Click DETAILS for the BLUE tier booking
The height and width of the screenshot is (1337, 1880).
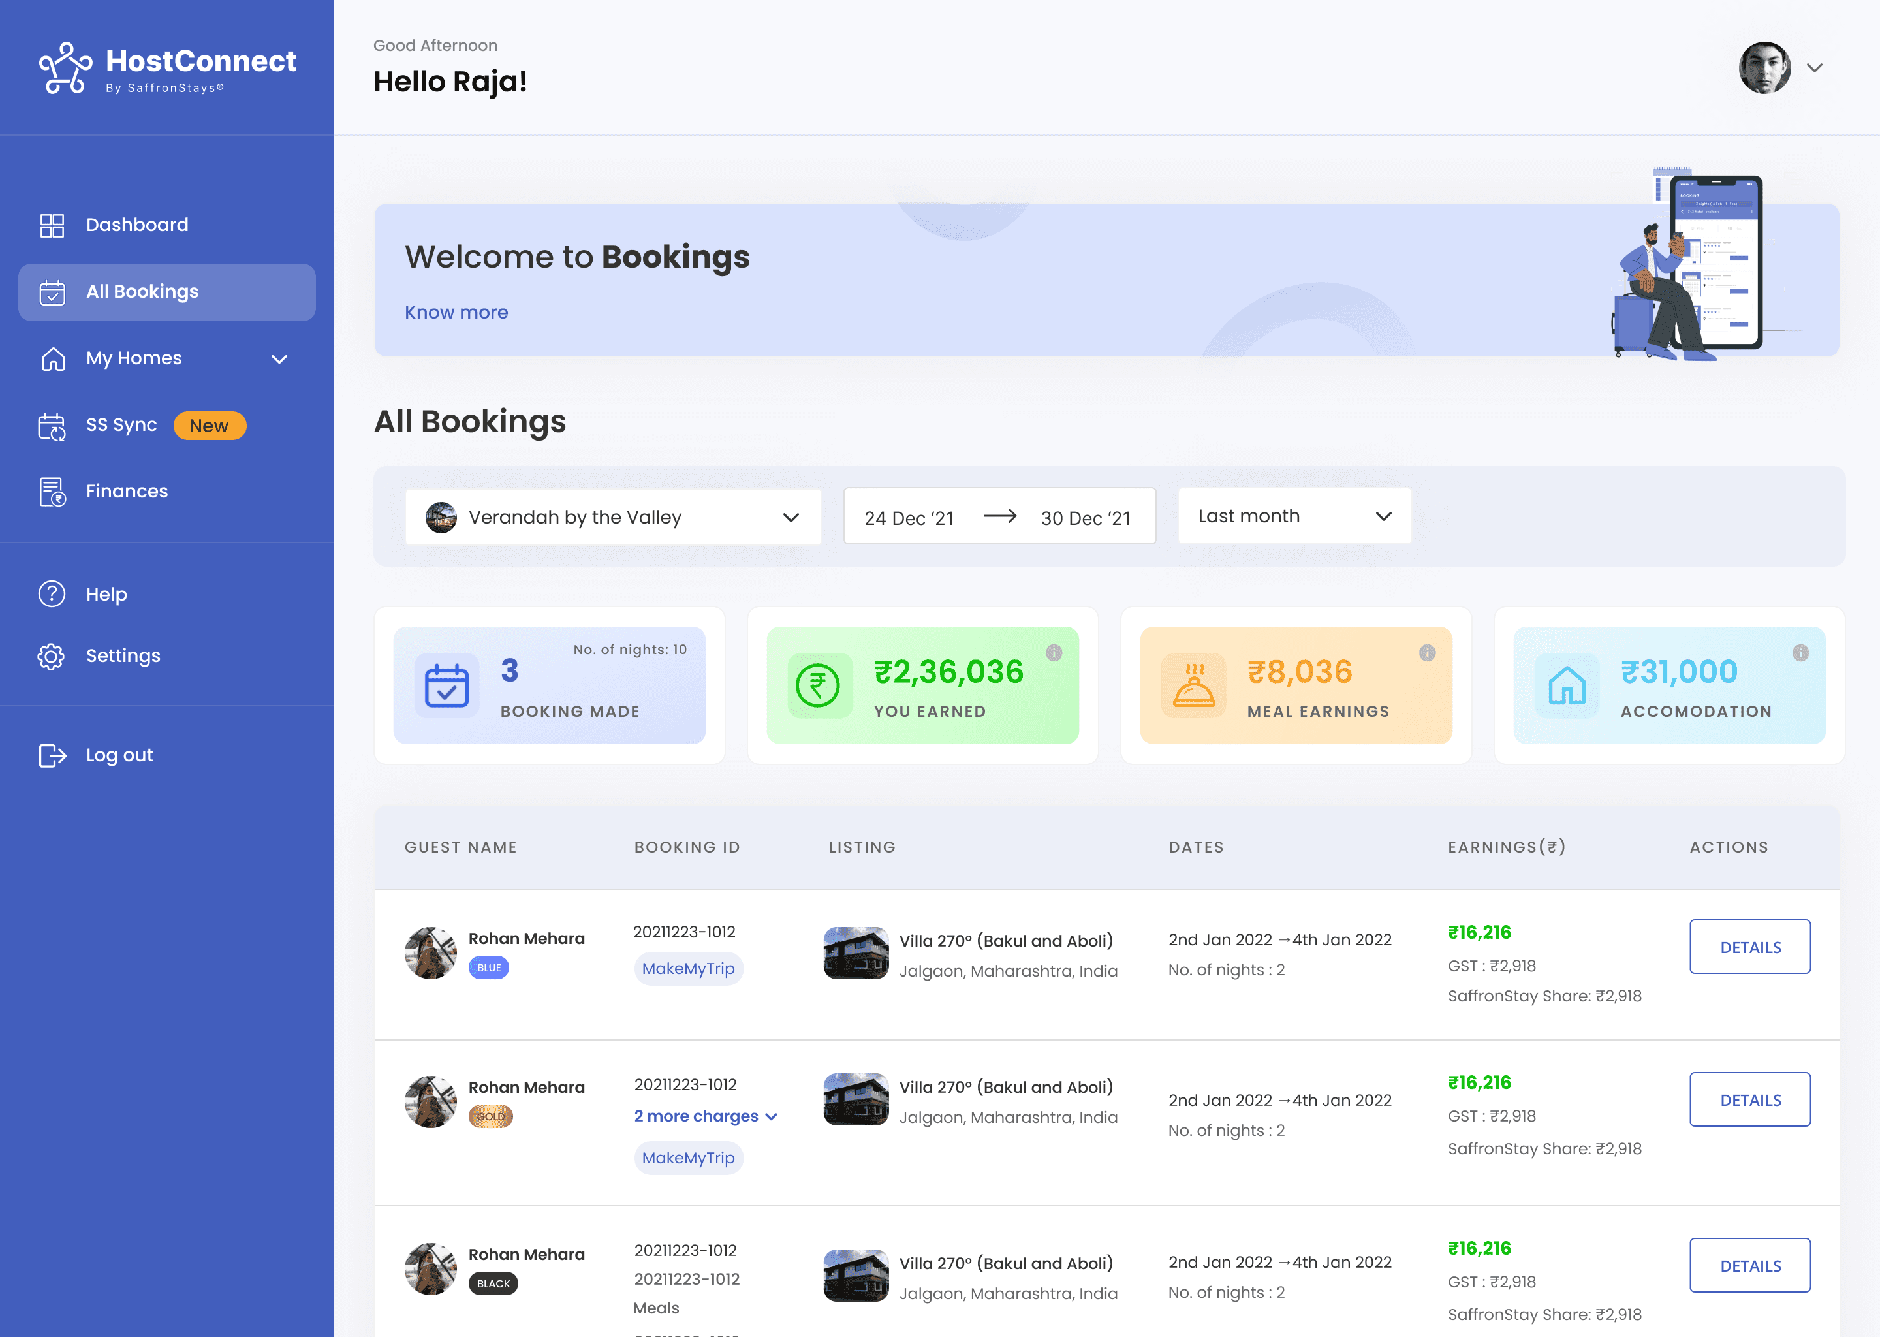coord(1749,947)
